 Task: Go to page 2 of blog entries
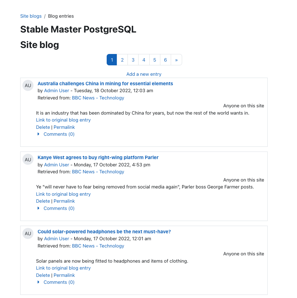(x=122, y=60)
